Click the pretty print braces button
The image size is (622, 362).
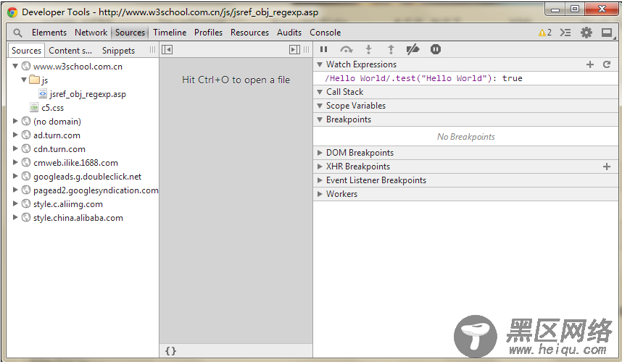(x=170, y=351)
